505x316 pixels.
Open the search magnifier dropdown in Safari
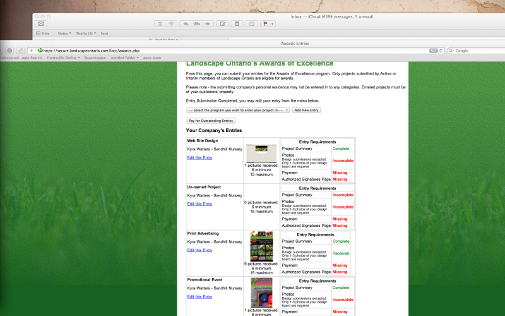tap(451, 51)
